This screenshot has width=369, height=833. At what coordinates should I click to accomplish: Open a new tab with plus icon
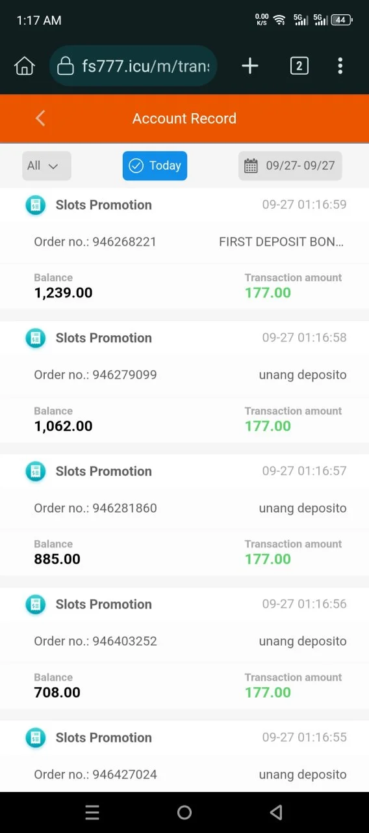click(x=250, y=66)
